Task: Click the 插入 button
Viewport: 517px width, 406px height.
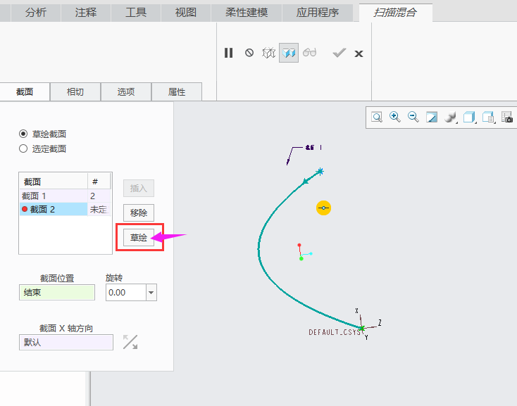Action: coord(139,188)
